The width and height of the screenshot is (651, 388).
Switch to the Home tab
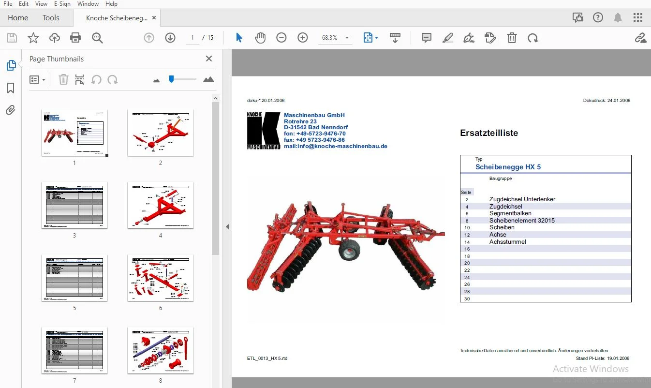(x=18, y=17)
